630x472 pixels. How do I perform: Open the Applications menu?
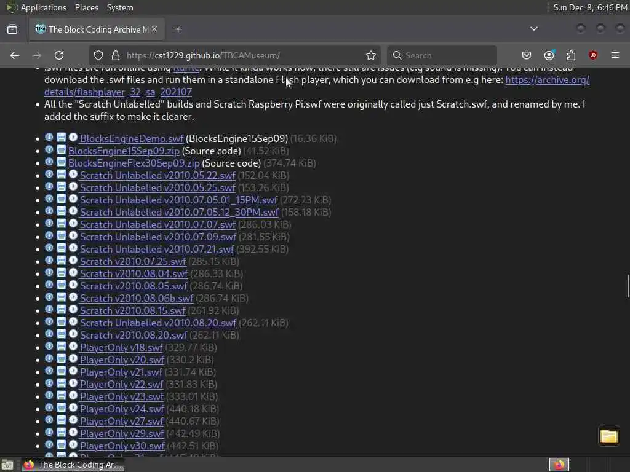44,7
